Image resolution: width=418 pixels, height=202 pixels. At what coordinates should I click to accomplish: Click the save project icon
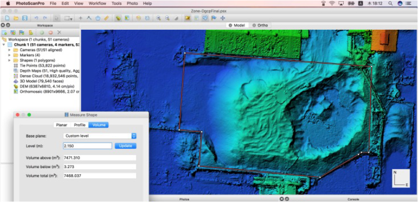[x=25, y=18]
